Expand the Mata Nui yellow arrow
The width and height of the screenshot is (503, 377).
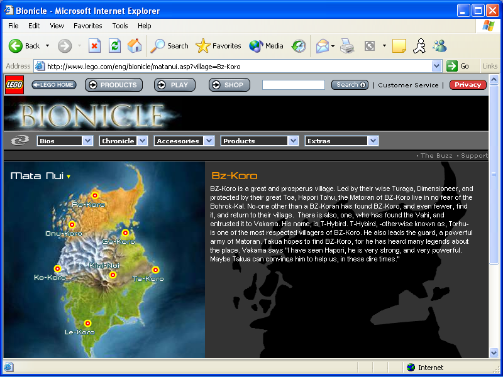[x=69, y=177]
